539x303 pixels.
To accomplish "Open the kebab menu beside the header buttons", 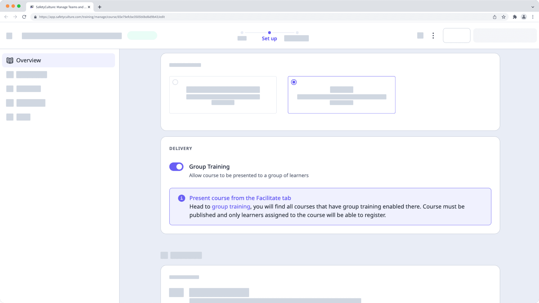I will tap(433, 35).
